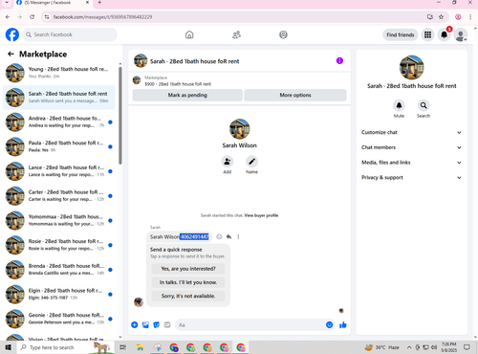Search in conversation magnifier icon
The image size is (478, 354).
tap(424, 105)
